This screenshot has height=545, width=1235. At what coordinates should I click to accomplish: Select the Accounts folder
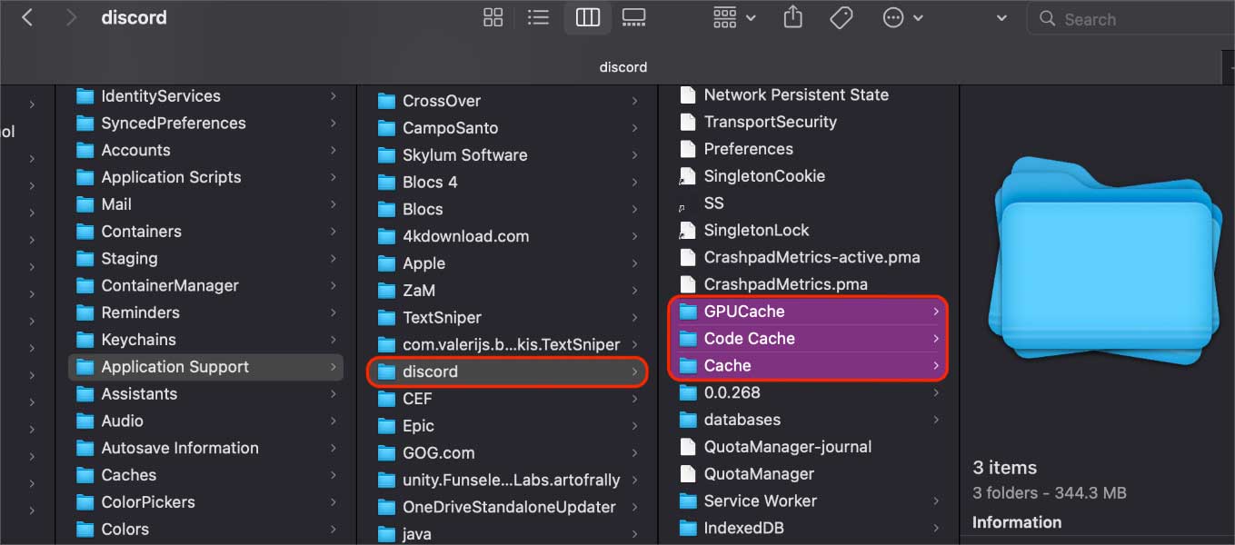pos(205,151)
